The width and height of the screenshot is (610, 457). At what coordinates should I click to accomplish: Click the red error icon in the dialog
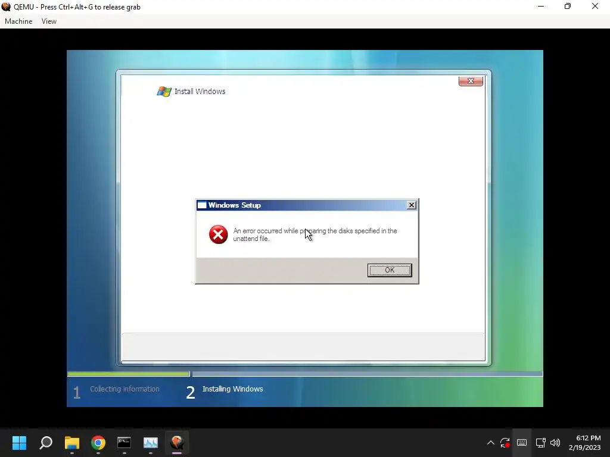[218, 234]
